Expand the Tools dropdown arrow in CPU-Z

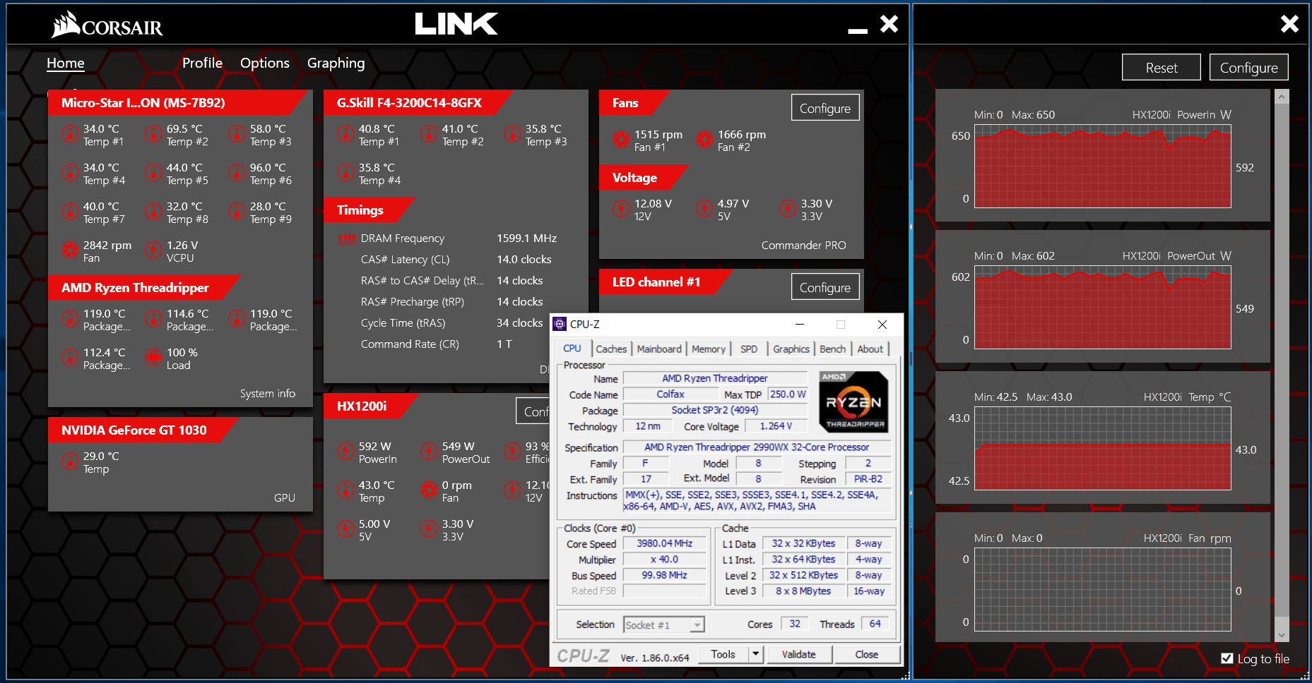755,655
